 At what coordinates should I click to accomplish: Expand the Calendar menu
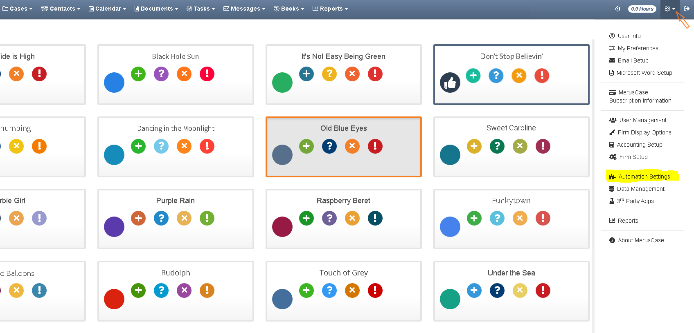107,9
